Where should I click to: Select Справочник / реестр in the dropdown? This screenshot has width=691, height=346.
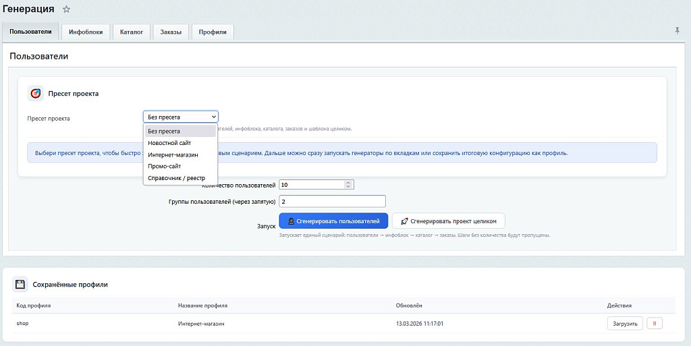176,178
